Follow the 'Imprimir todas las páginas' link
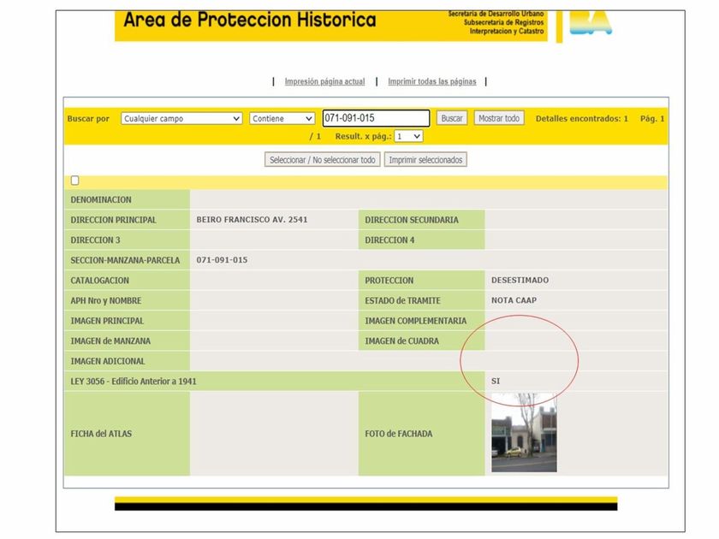The width and height of the screenshot is (719, 539). click(x=431, y=82)
